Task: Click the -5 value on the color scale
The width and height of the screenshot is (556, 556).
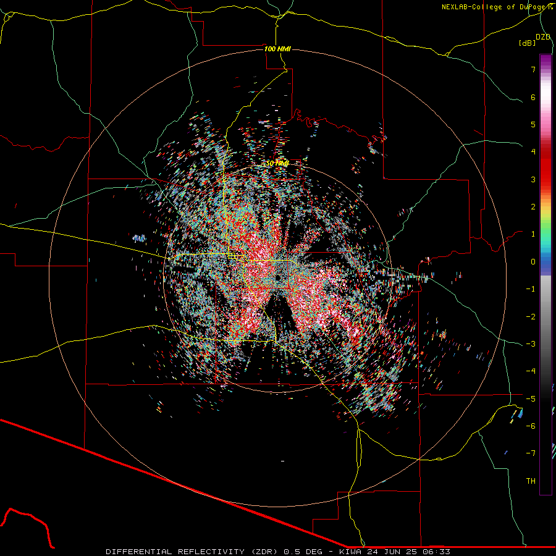Action: tap(531, 399)
